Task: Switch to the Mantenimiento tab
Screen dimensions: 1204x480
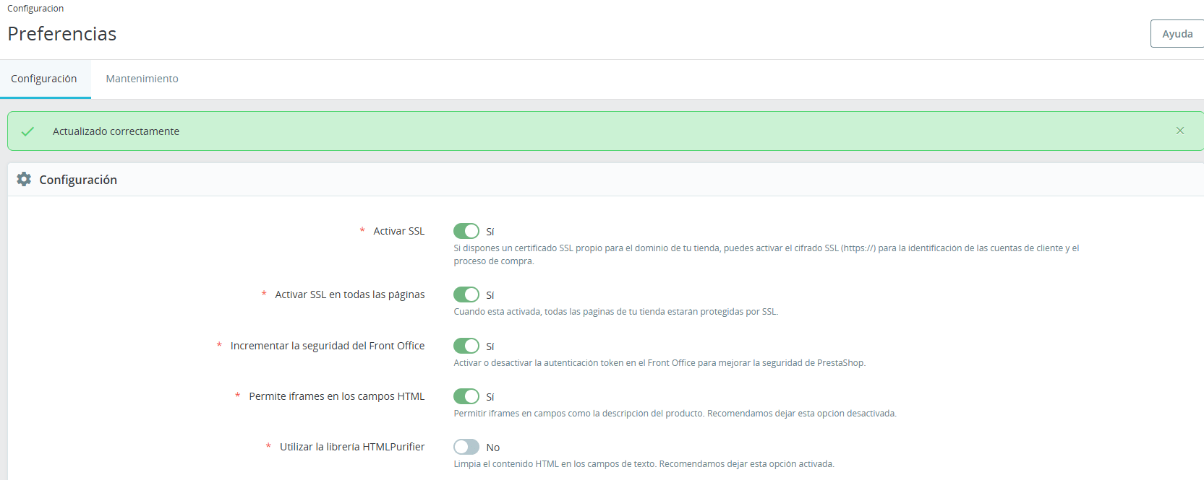Action: coord(142,79)
